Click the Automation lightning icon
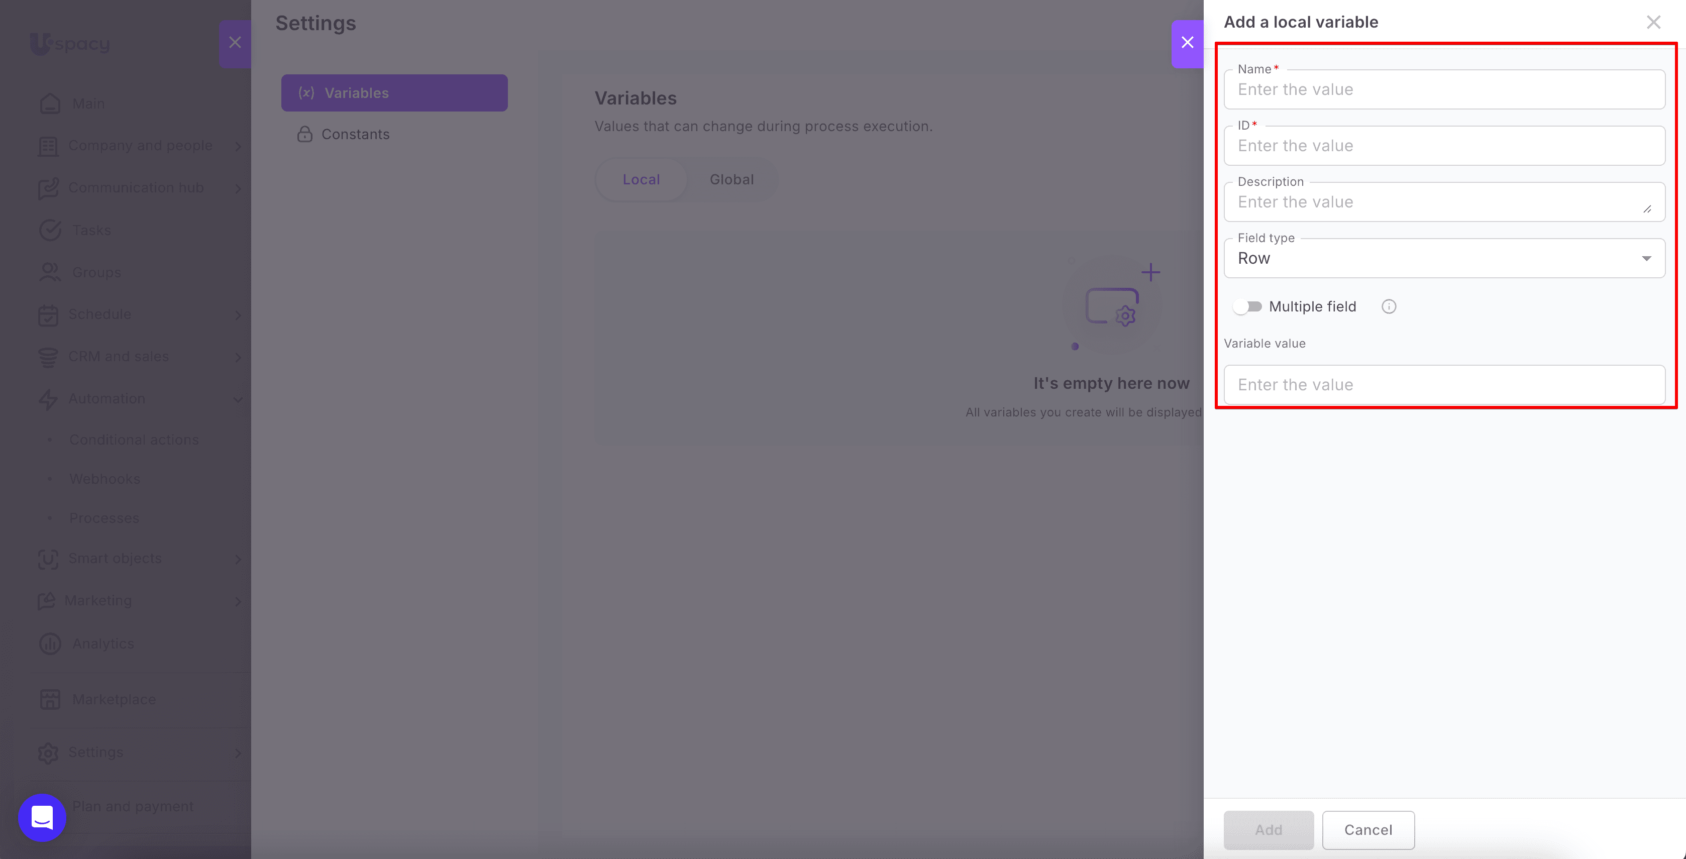This screenshot has width=1686, height=859. 48,399
